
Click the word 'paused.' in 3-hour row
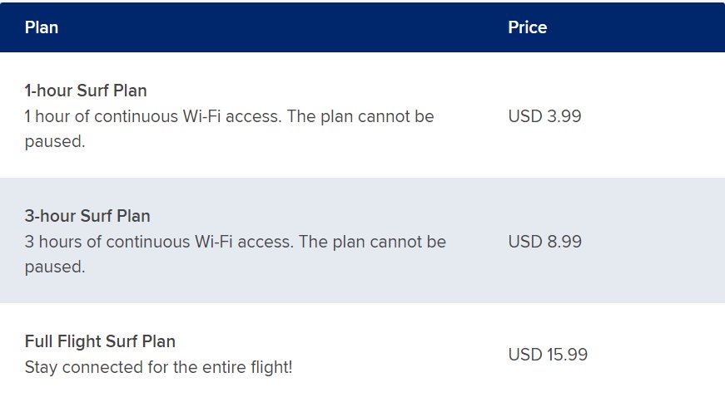[55, 267]
